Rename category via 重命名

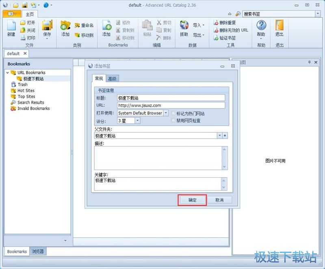tap(84, 25)
